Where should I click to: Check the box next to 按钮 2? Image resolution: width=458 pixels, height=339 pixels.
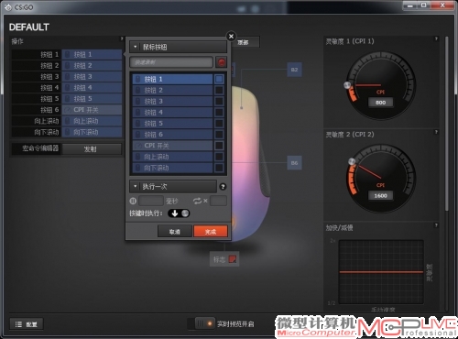(x=219, y=90)
